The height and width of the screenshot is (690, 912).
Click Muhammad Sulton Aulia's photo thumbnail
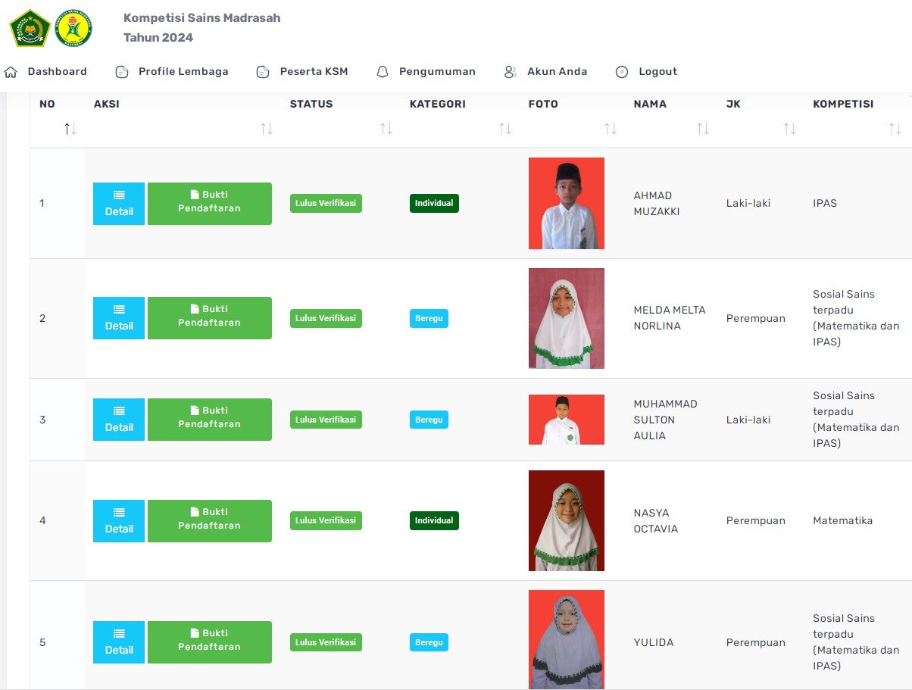(x=567, y=420)
